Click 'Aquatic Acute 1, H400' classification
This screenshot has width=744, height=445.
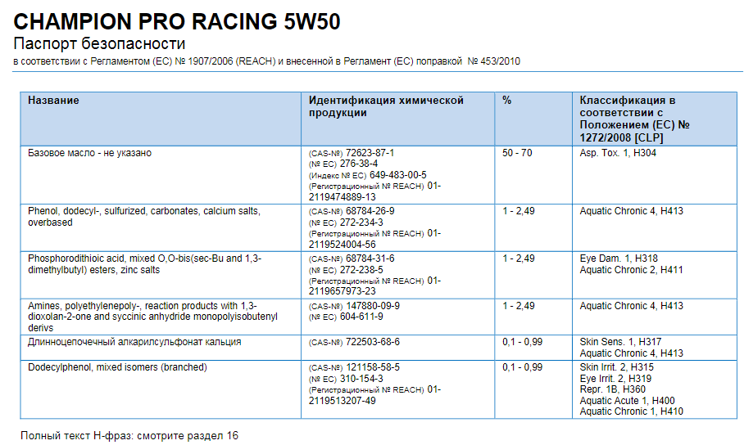click(x=627, y=401)
